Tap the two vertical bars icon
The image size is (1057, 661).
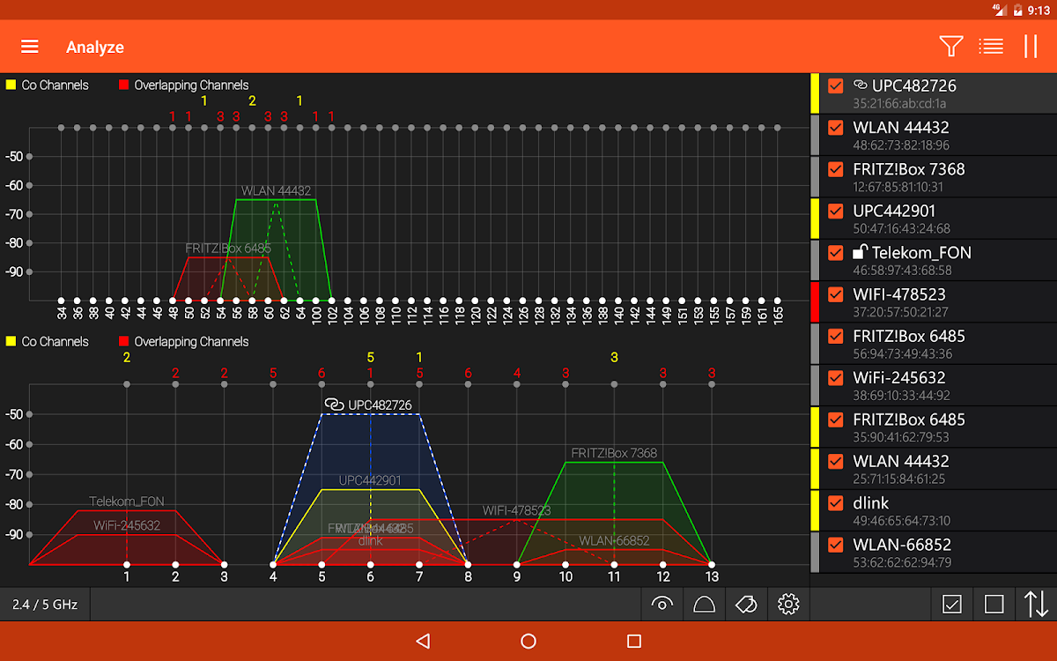tap(1031, 47)
